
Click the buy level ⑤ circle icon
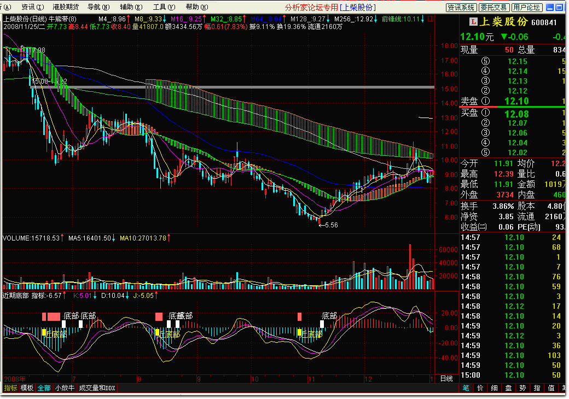point(485,152)
